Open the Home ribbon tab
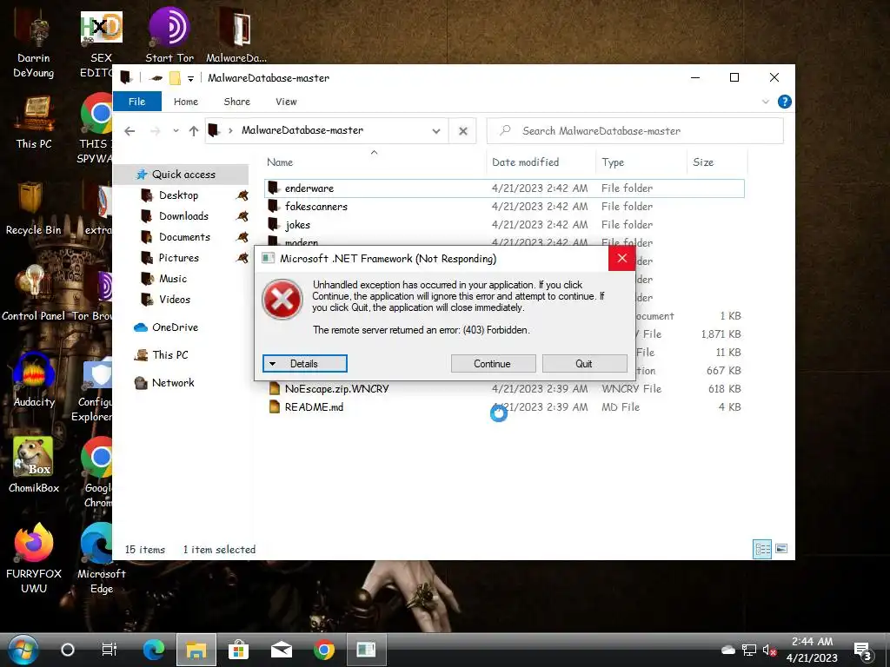 (x=186, y=102)
